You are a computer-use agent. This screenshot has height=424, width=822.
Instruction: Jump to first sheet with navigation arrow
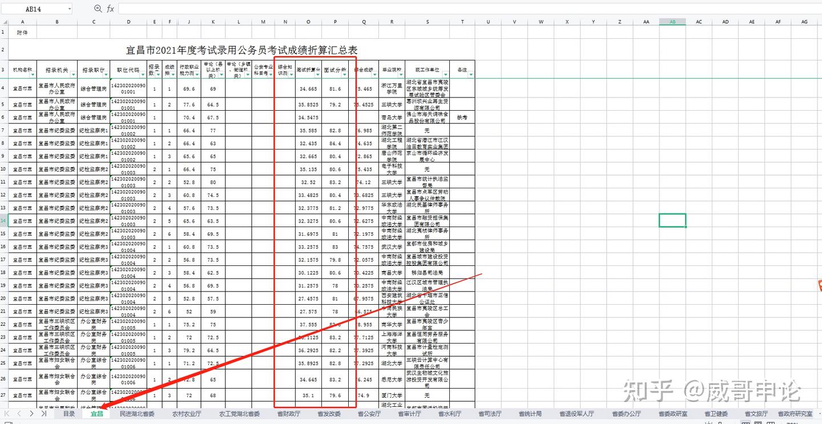pos(7,414)
